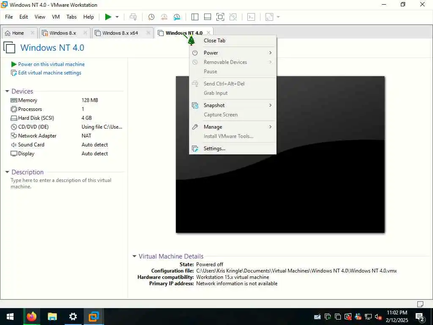The image size is (433, 325).
Task: Click the Settings icon in context menu
Action: click(195, 149)
